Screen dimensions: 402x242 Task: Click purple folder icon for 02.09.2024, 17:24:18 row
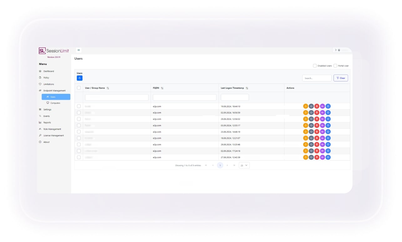tap(322, 151)
